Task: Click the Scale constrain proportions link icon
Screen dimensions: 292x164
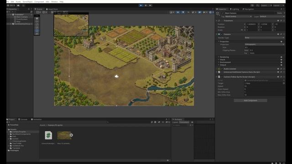Action: click(242, 30)
